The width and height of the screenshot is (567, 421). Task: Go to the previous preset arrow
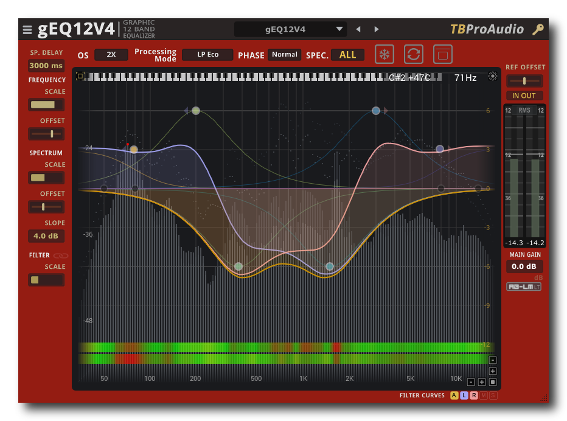(x=358, y=29)
